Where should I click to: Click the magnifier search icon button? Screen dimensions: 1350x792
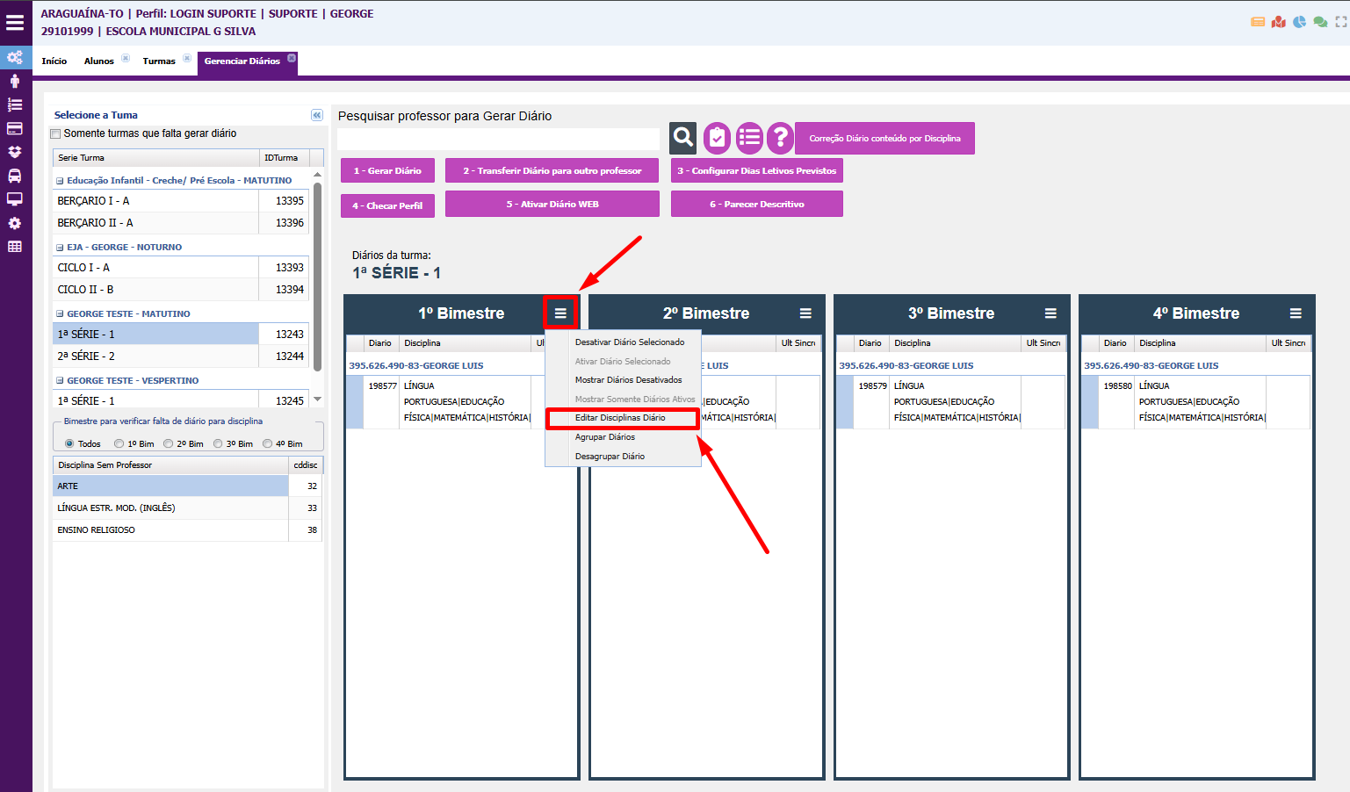click(683, 138)
